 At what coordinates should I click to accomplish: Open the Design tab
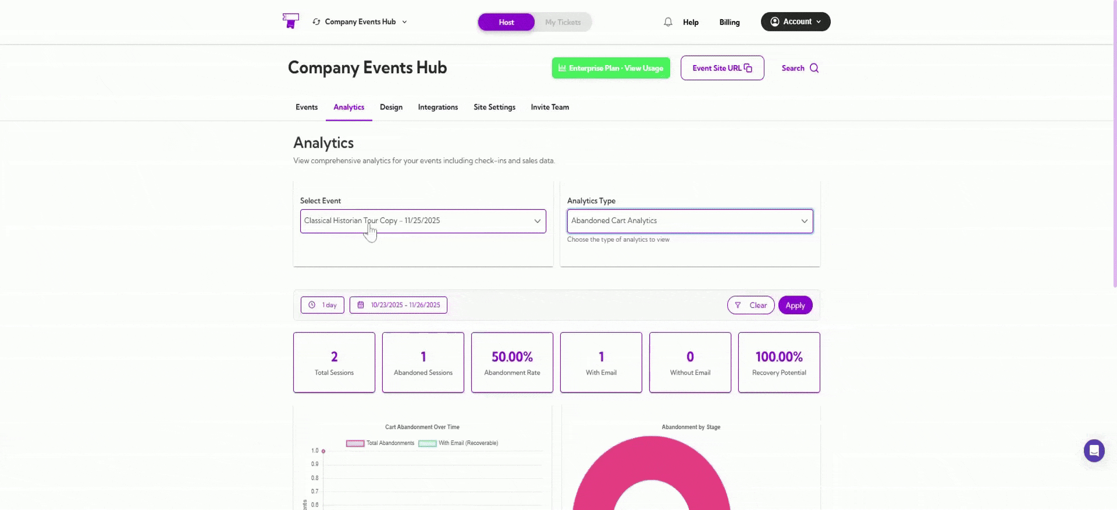391,107
